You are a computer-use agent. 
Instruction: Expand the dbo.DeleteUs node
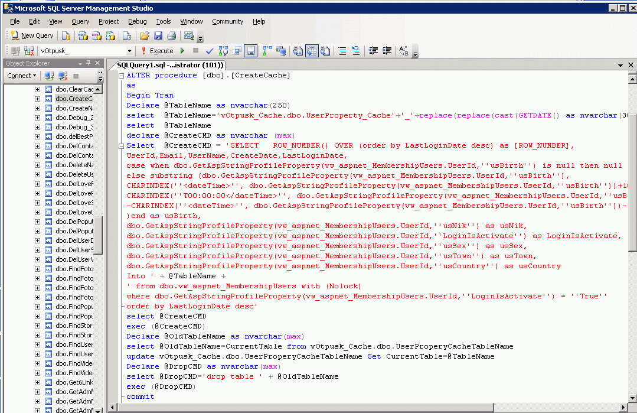[x=37, y=174]
